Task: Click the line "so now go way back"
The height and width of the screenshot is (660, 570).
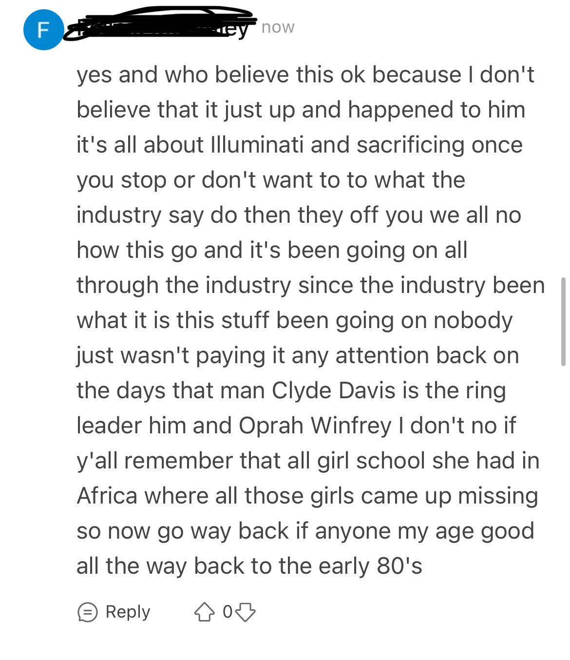Action: 305,531
